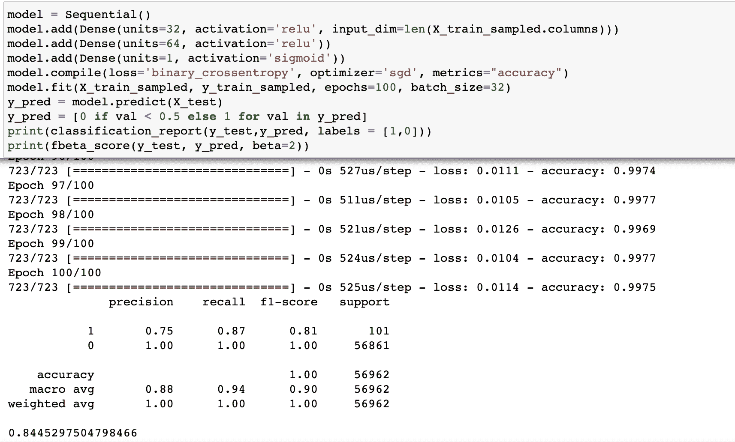
Task: Click the macro avg precision 0.88
Action: [x=159, y=389]
